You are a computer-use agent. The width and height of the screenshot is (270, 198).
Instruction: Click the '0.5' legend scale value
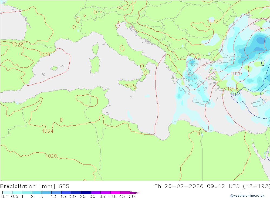point(15,196)
